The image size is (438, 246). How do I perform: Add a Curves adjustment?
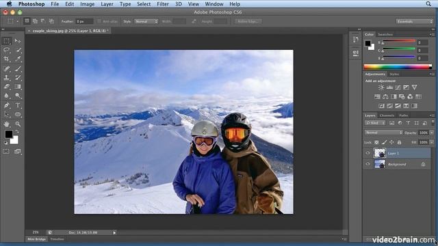398,87
